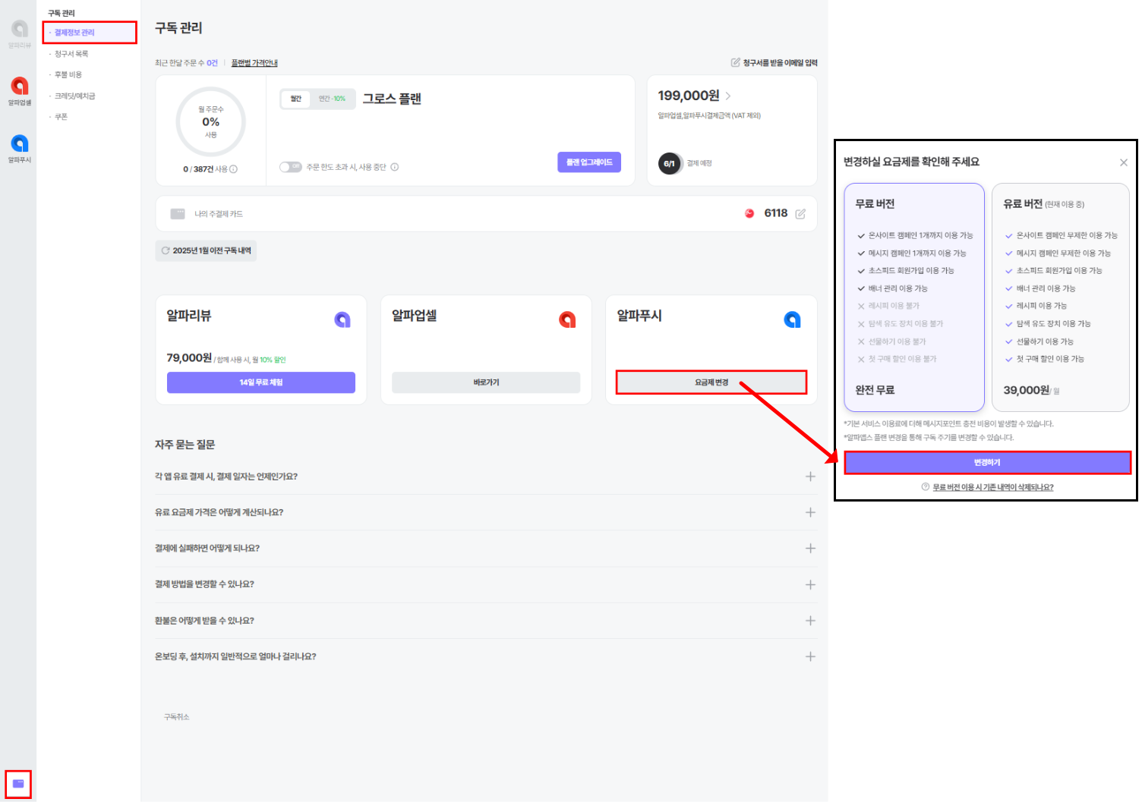Viewport: 1142px width, 802px height.
Task: Click the 79,000원 price on 알파리뷰 card
Action: pyautogui.click(x=189, y=357)
